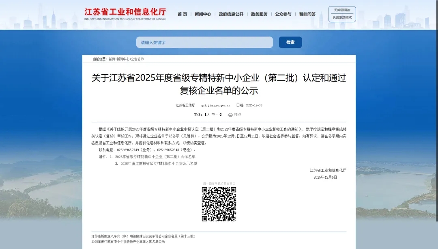Focus the 请输入关键字 search field
Screen dimensions: 438x249
tap(204, 42)
